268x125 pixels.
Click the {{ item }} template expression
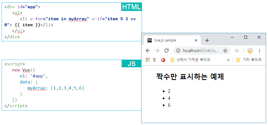(27, 25)
